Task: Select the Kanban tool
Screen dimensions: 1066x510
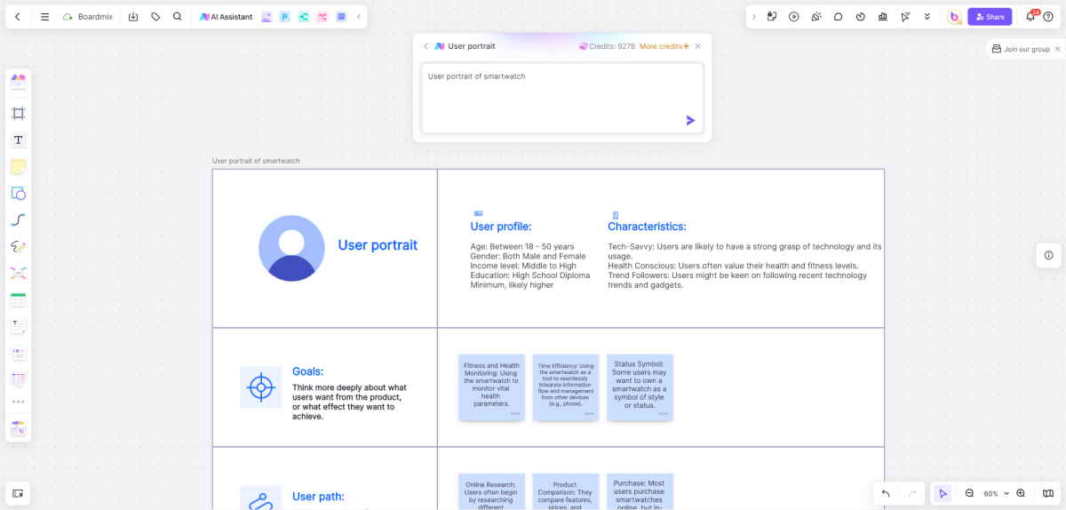Action: pyautogui.click(x=18, y=379)
